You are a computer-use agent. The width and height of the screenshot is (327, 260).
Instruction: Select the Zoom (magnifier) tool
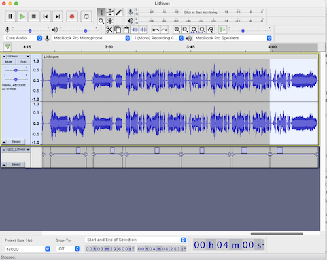pyautogui.click(x=101, y=21)
